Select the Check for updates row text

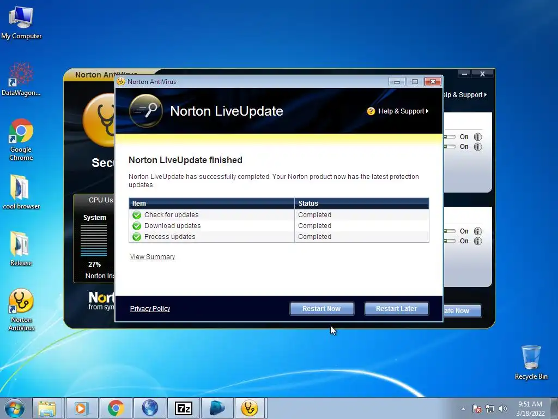[x=171, y=215]
